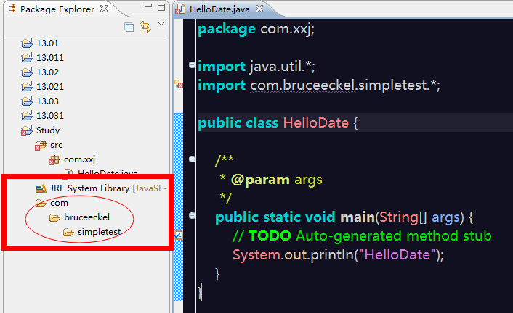Select the com.xxj package node

coord(79,159)
